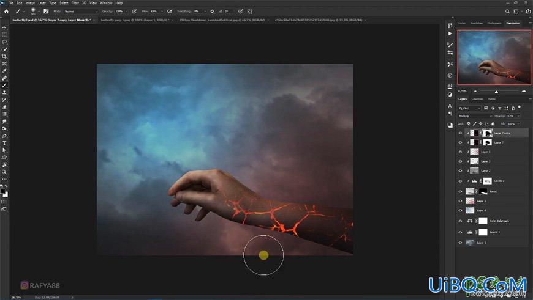This screenshot has height=300, width=533.
Task: Toggle symmetry paint options butterfly icon
Action: point(250,11)
